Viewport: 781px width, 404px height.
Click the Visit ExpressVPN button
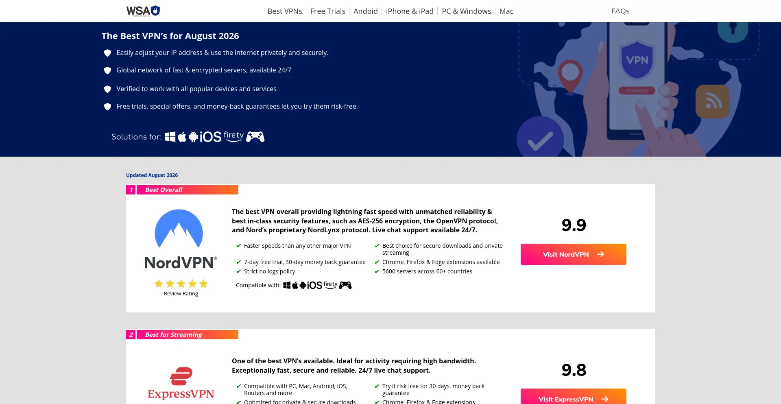click(574, 396)
